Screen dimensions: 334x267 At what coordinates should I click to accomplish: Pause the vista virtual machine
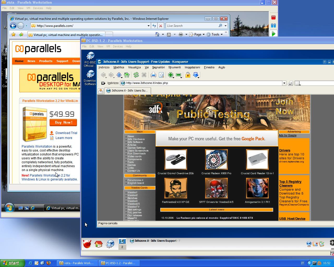273,26
